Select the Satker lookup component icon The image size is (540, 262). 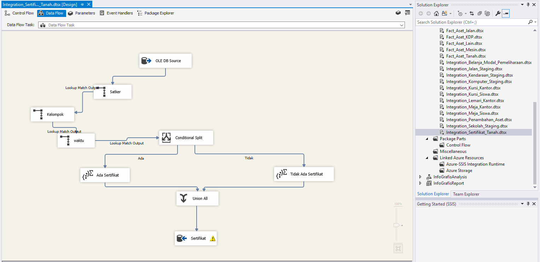101,92
